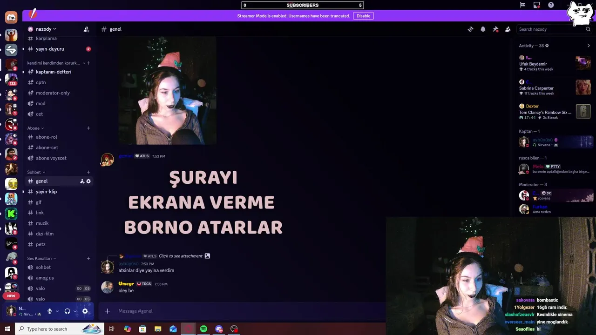Open Umeyr's user profile name
596x335 pixels.
(x=126, y=284)
